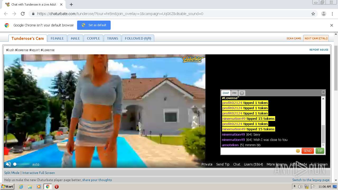Click the #squirt hashtag

coord(34,50)
